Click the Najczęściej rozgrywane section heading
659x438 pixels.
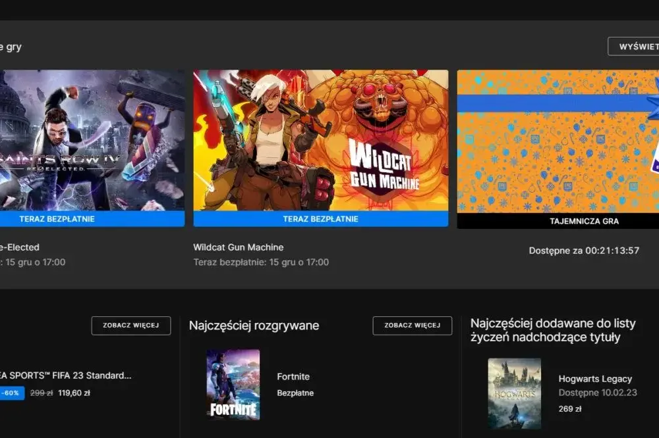(x=254, y=326)
